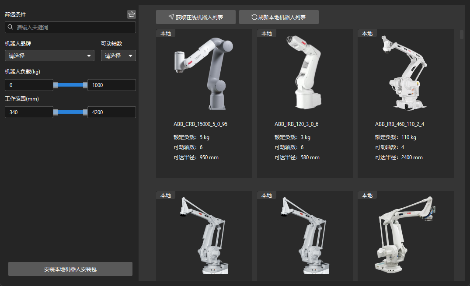Click maximum working range field showing 4200
The height and width of the screenshot is (286, 470).
click(111, 112)
